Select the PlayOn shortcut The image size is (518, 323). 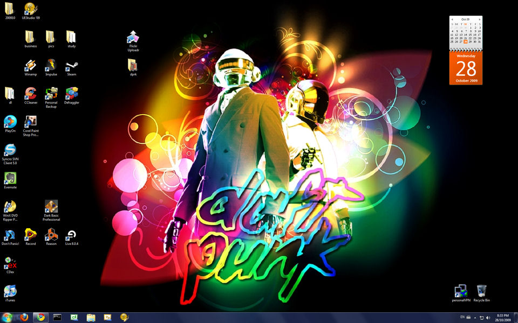(10, 124)
